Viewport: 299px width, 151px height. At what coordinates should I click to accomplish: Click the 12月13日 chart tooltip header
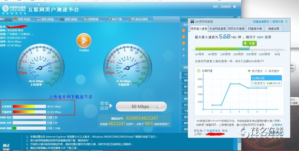[266, 78]
